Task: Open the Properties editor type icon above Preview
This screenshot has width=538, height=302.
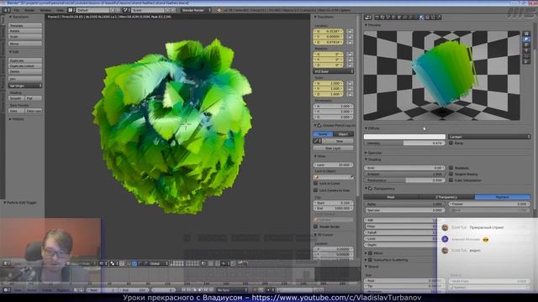Action: [x=368, y=17]
